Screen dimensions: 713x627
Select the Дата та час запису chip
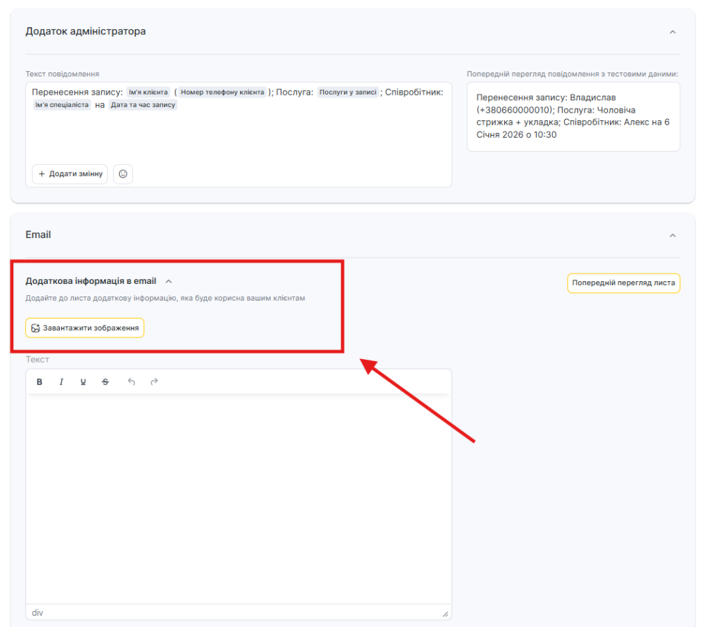pos(143,105)
